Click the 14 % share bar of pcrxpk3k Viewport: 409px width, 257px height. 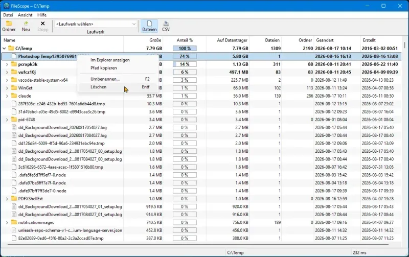[x=185, y=64]
